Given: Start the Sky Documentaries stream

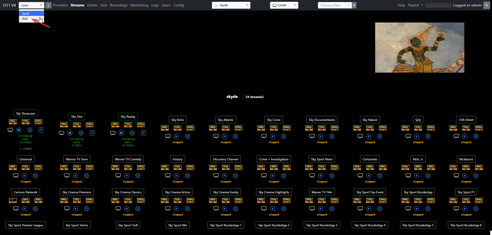Looking at the screenshot, I should pos(321,136).
